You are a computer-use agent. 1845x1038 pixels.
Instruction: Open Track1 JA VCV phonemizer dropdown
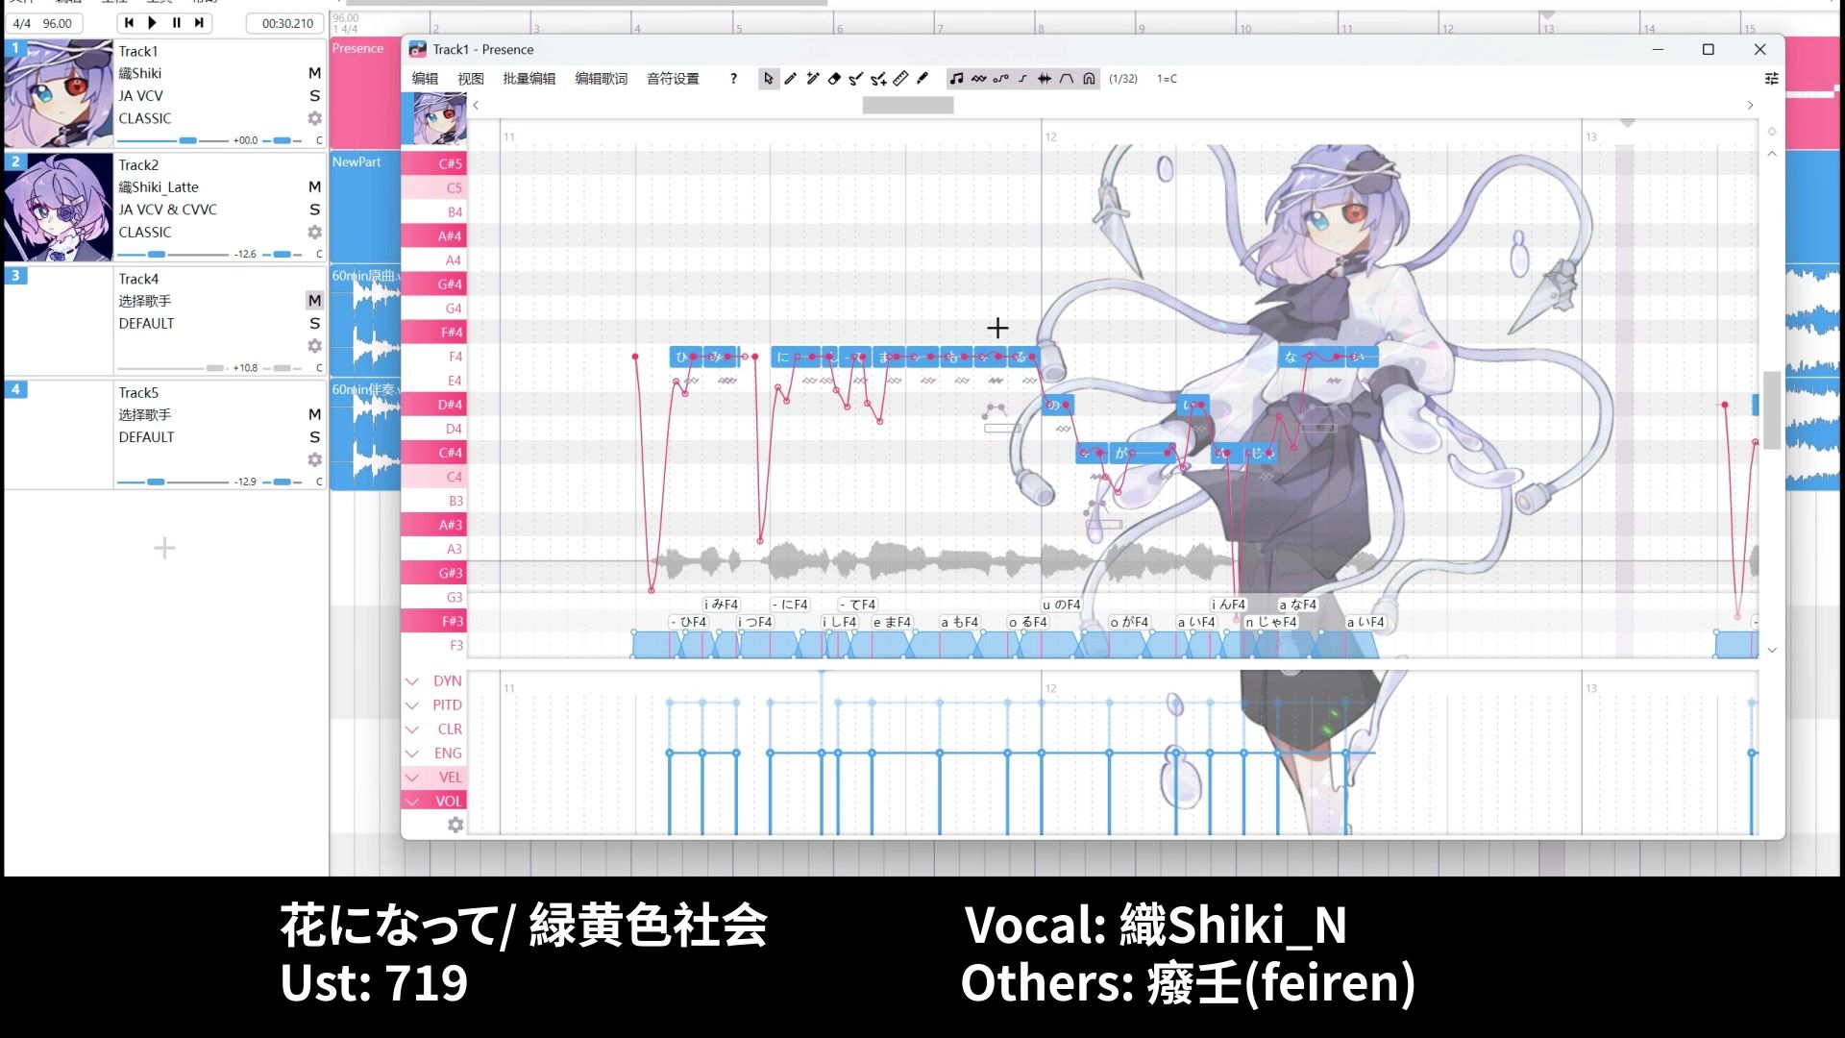click(x=141, y=96)
